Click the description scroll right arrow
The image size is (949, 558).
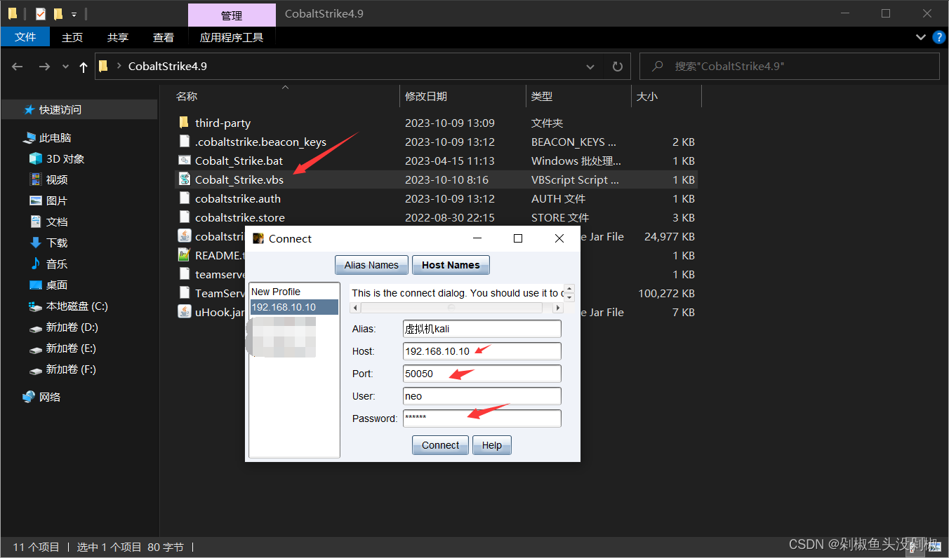click(x=558, y=308)
